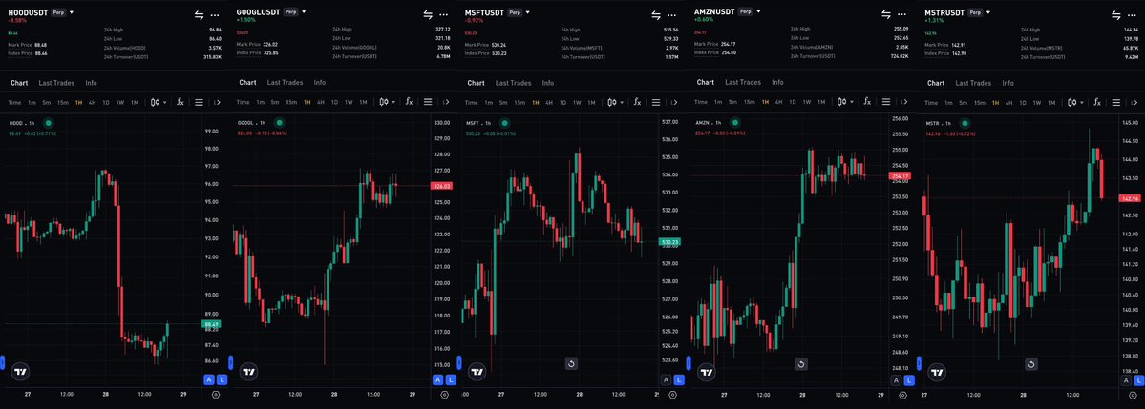
Task: Open the AMZNUSDT pair selector dropdown arrow
Action: (758, 11)
